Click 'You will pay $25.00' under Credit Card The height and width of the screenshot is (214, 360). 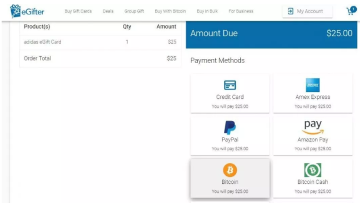230,106
